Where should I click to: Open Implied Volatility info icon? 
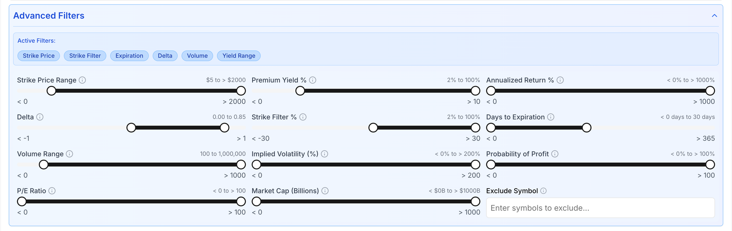324,154
